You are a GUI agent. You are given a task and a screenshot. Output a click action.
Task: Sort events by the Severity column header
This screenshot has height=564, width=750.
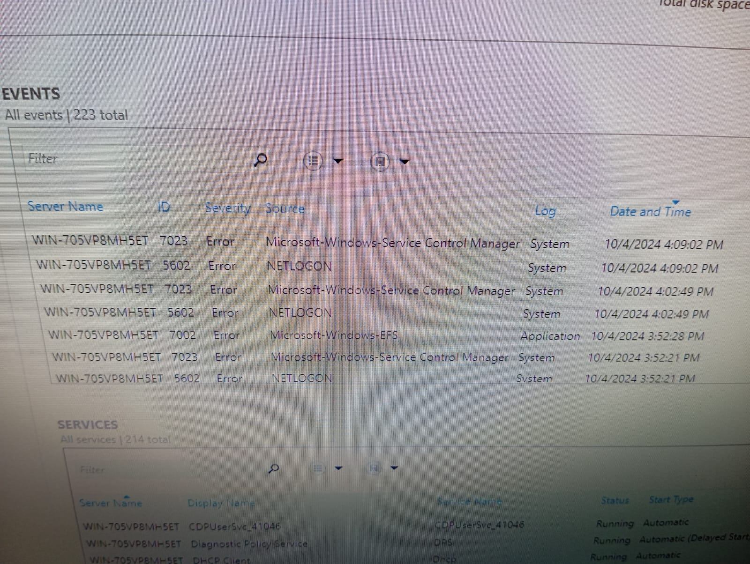(x=228, y=208)
